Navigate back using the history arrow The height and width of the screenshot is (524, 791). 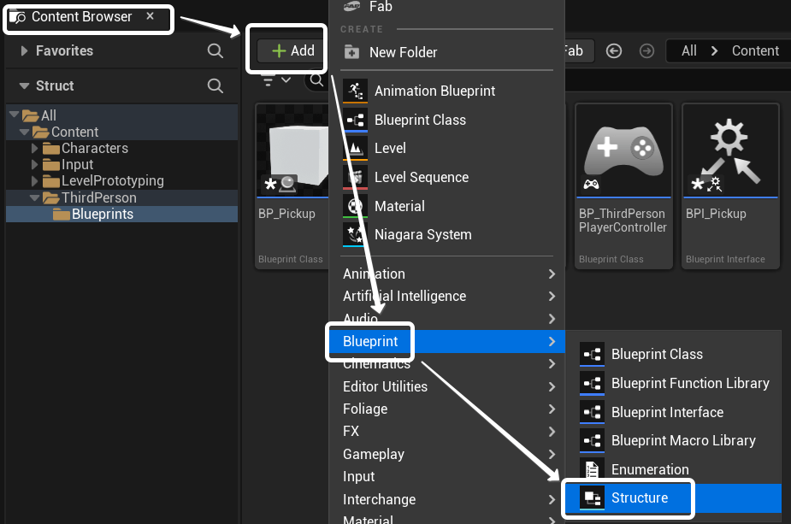pos(613,50)
